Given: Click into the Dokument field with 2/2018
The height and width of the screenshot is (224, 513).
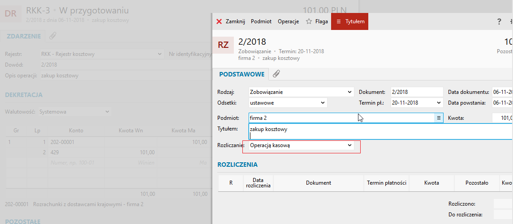Looking at the screenshot, I should pyautogui.click(x=416, y=92).
